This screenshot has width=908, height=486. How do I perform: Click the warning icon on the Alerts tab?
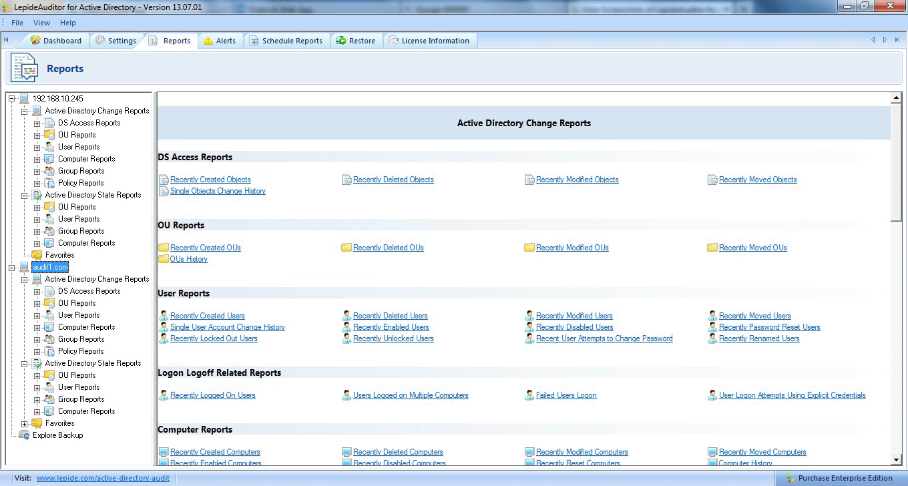click(208, 41)
